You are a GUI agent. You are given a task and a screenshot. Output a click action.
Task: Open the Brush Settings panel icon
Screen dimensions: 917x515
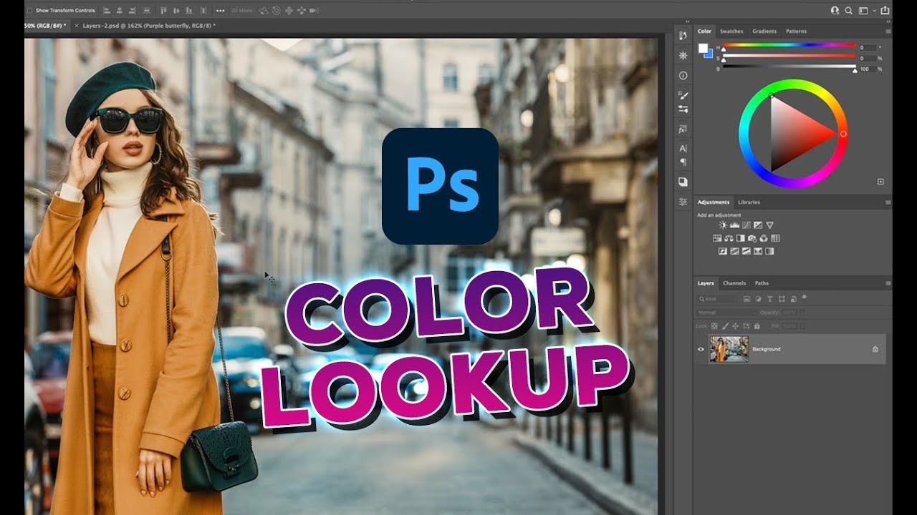pyautogui.click(x=683, y=109)
